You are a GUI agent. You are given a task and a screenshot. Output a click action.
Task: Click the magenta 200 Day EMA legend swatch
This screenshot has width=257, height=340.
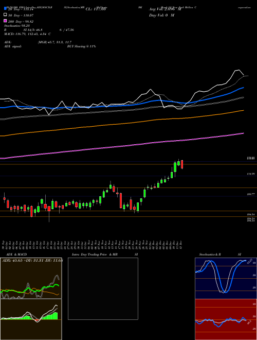[x=5, y=21]
